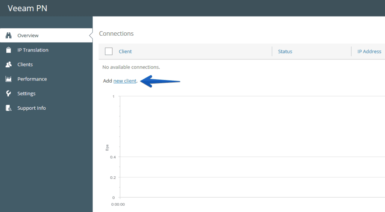Open the Settings label in sidebar
The width and height of the screenshot is (385, 212).
26,94
